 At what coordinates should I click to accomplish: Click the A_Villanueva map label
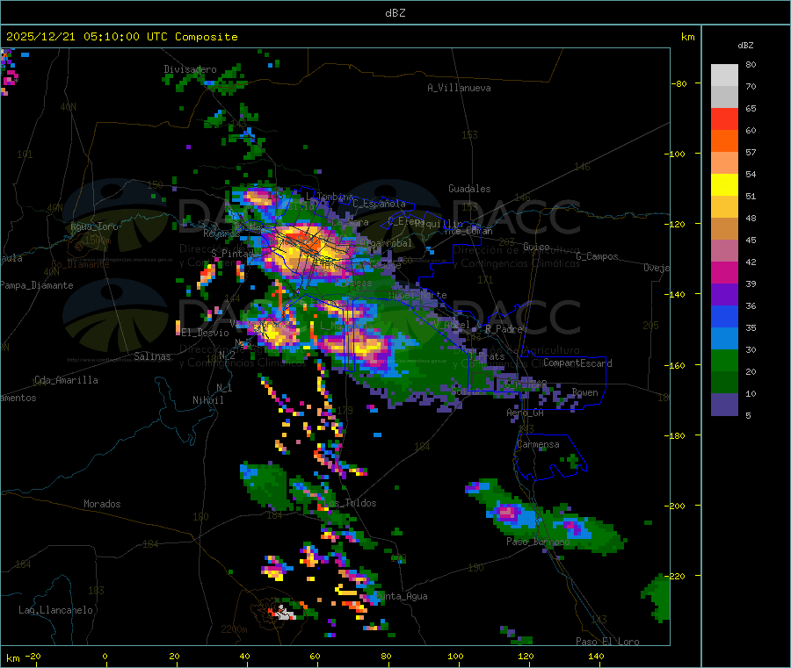[459, 88]
